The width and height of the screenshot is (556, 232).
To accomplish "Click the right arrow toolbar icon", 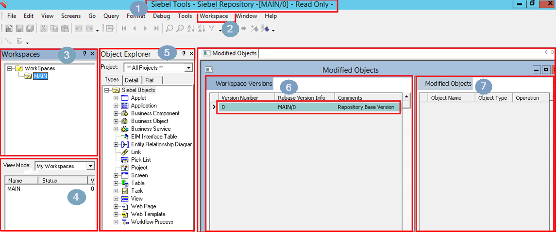I will click(244, 29).
